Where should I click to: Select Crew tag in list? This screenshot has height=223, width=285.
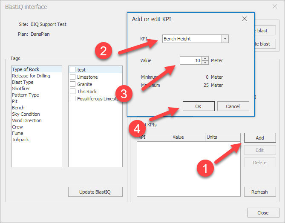click(x=37, y=127)
